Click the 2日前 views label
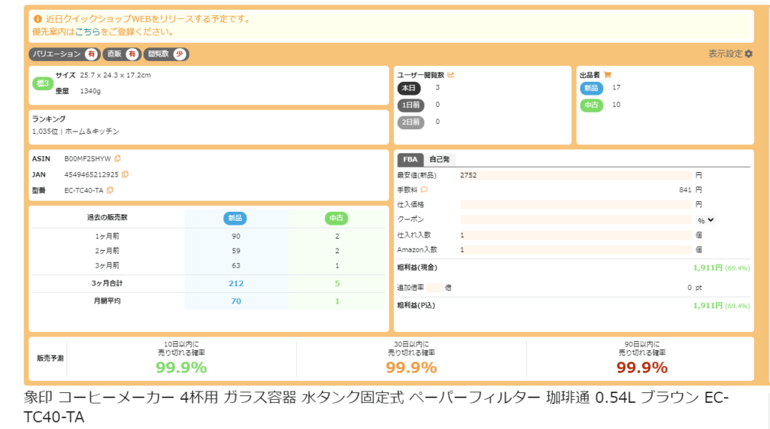The height and width of the screenshot is (429, 770). click(411, 122)
